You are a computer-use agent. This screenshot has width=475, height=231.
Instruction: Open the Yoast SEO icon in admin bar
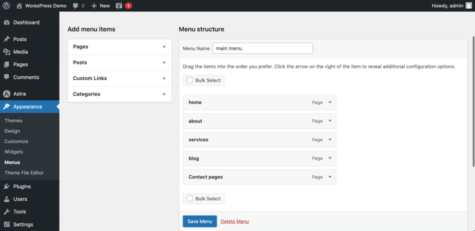pos(119,6)
